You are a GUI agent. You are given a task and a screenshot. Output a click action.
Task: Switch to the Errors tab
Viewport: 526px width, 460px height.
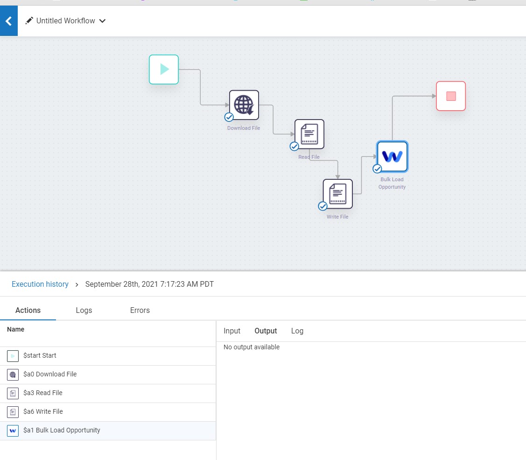(140, 310)
